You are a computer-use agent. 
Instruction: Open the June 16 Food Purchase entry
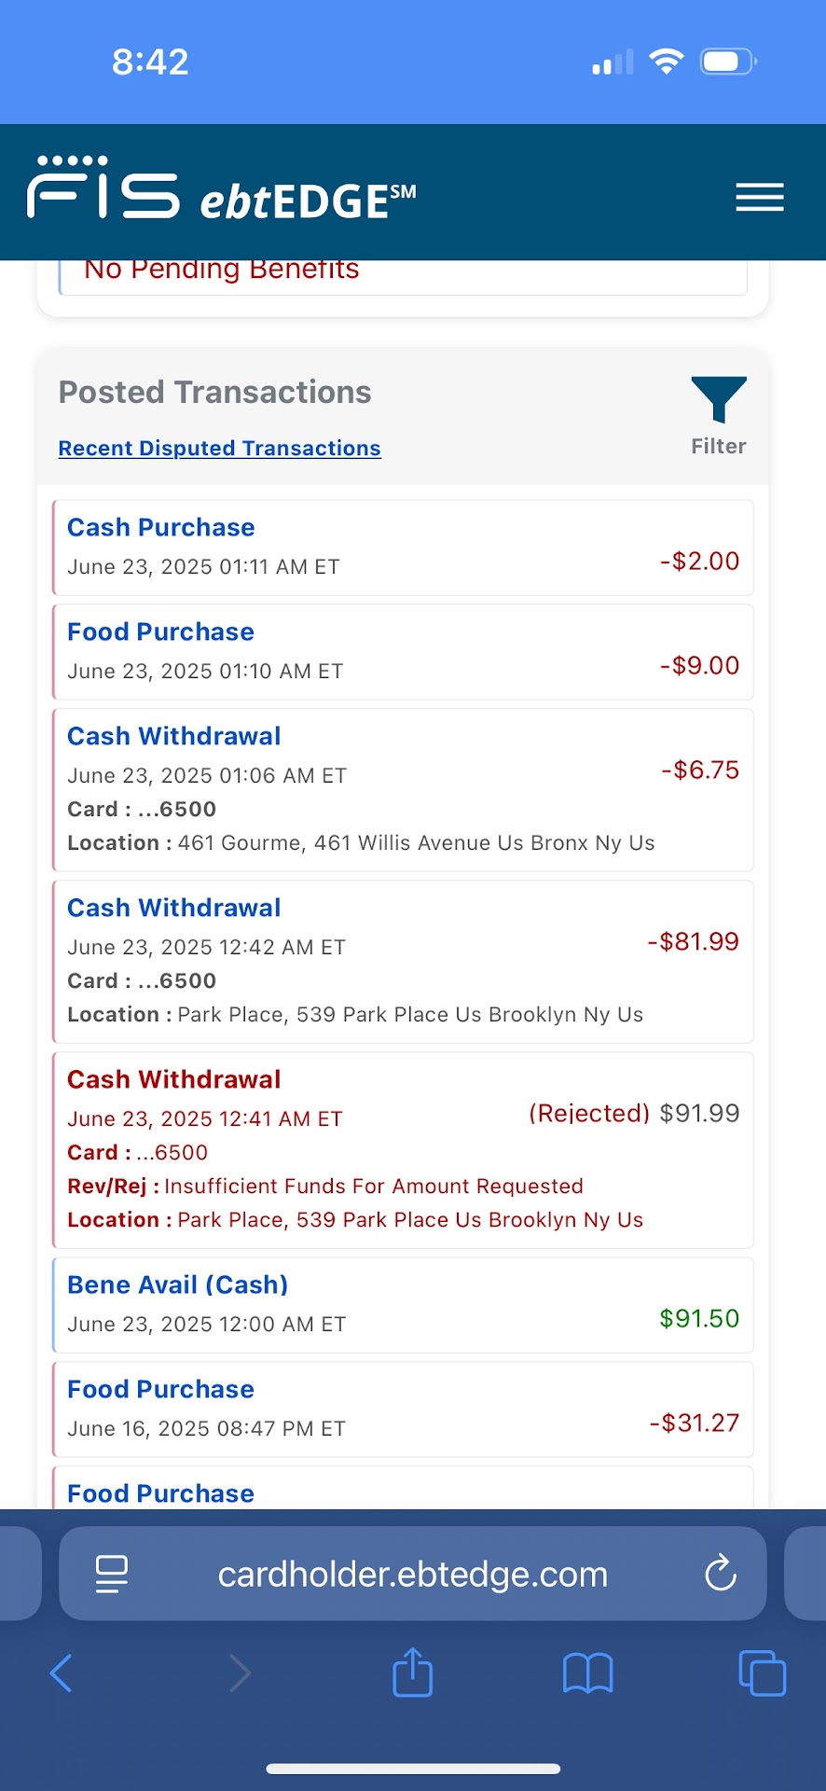(403, 1409)
